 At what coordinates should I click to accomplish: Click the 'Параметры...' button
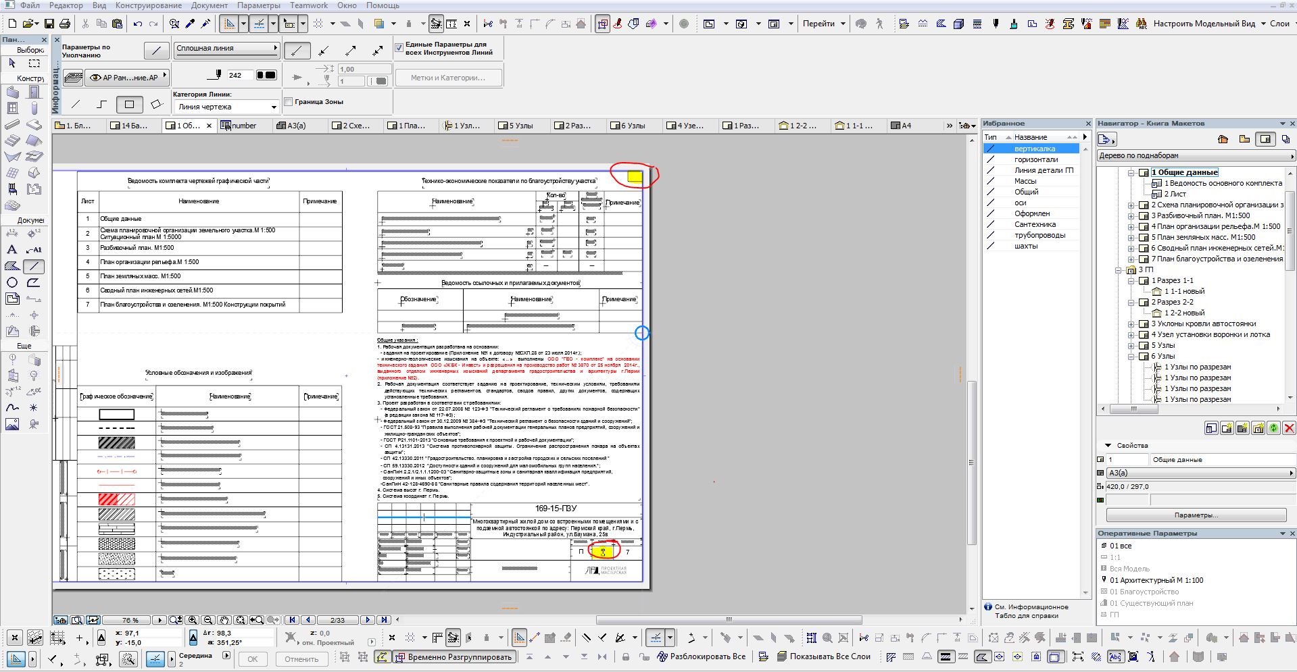1196,515
